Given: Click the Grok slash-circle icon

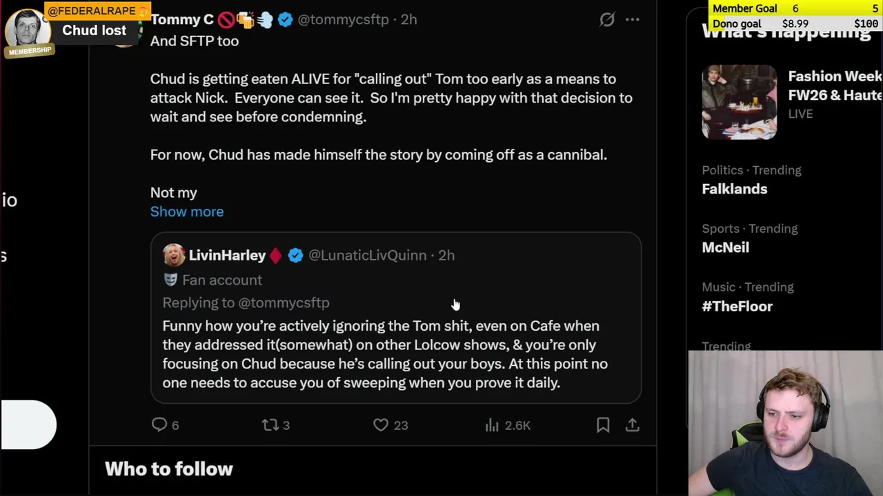Looking at the screenshot, I should [606, 19].
